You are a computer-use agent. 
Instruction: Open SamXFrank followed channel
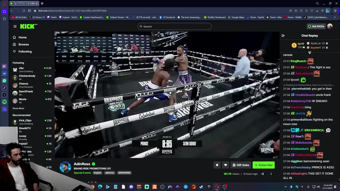(32, 93)
